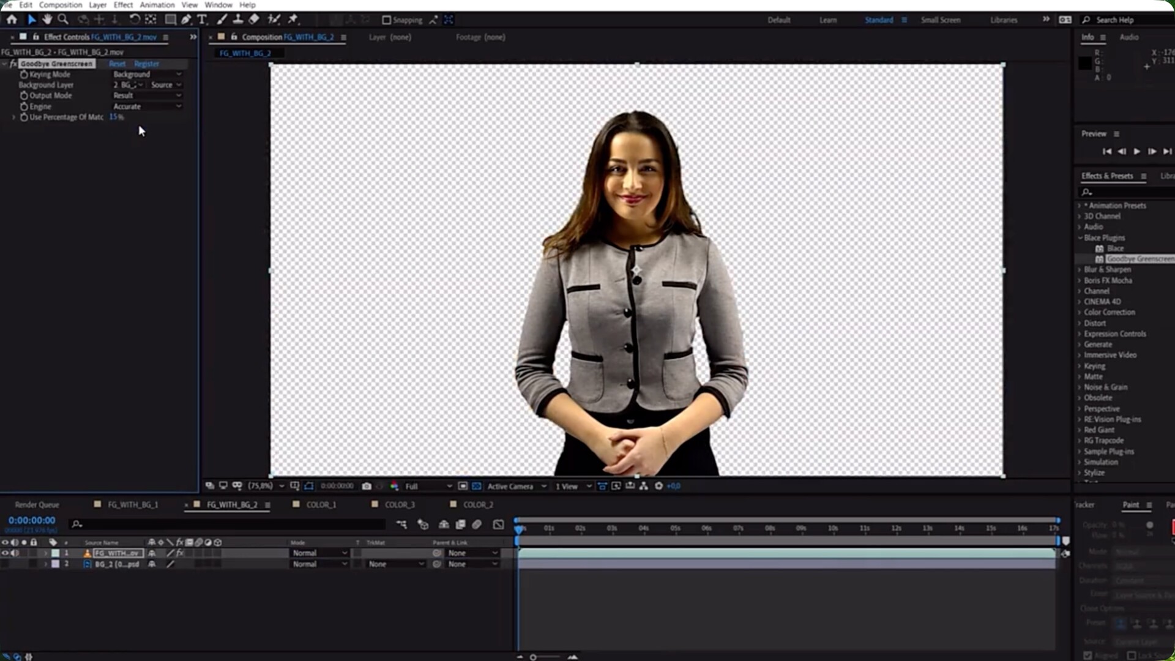The height and width of the screenshot is (661, 1175).
Task: Toggle keyframe stopwatch for Keying Mode
Action: [24, 75]
